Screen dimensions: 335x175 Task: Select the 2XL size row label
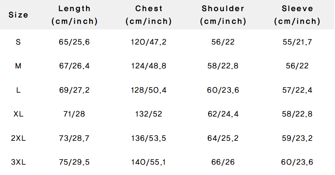click(x=18, y=138)
